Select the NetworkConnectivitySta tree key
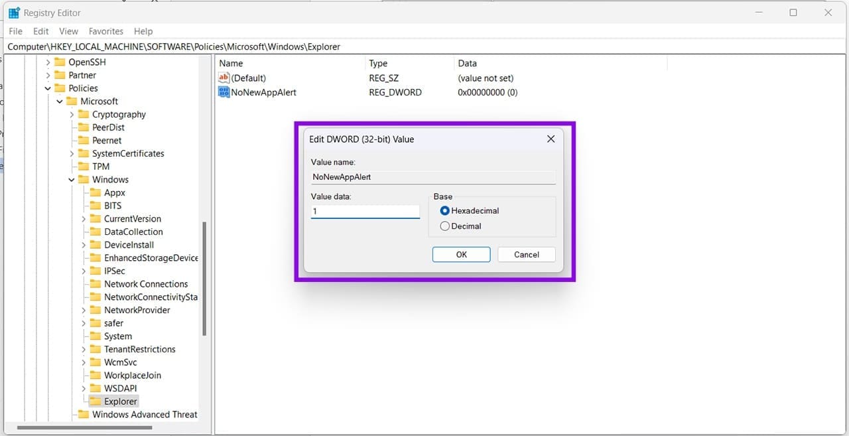Viewport: 849px width, 436px height. tap(151, 297)
